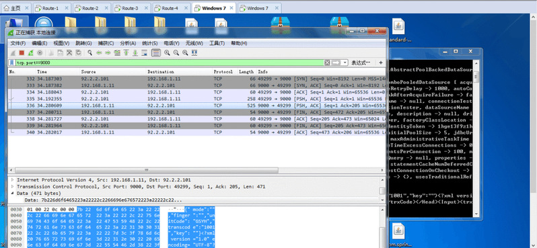Screen dimensions: 537x248
Task: Zoom in the packet text
Action: click(167, 53)
